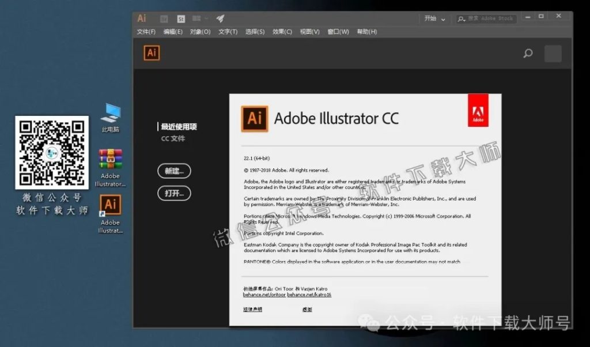Open the search scope dropdown beside the magnifier
Screen dimensions: 590x347
click(x=461, y=18)
